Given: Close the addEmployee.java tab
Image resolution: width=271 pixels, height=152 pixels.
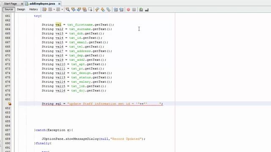Looking at the screenshot, I should point(59,4).
